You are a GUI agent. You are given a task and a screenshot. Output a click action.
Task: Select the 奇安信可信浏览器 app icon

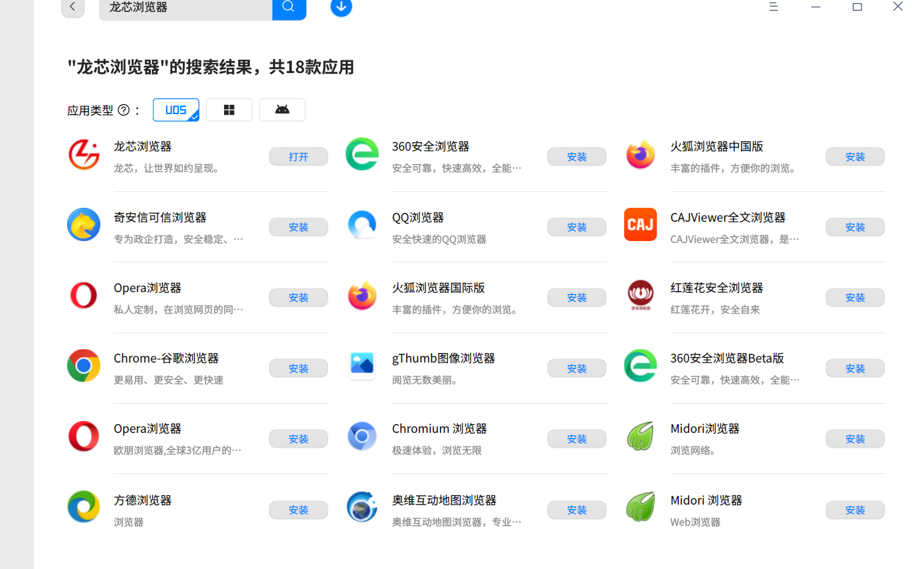coord(84,225)
